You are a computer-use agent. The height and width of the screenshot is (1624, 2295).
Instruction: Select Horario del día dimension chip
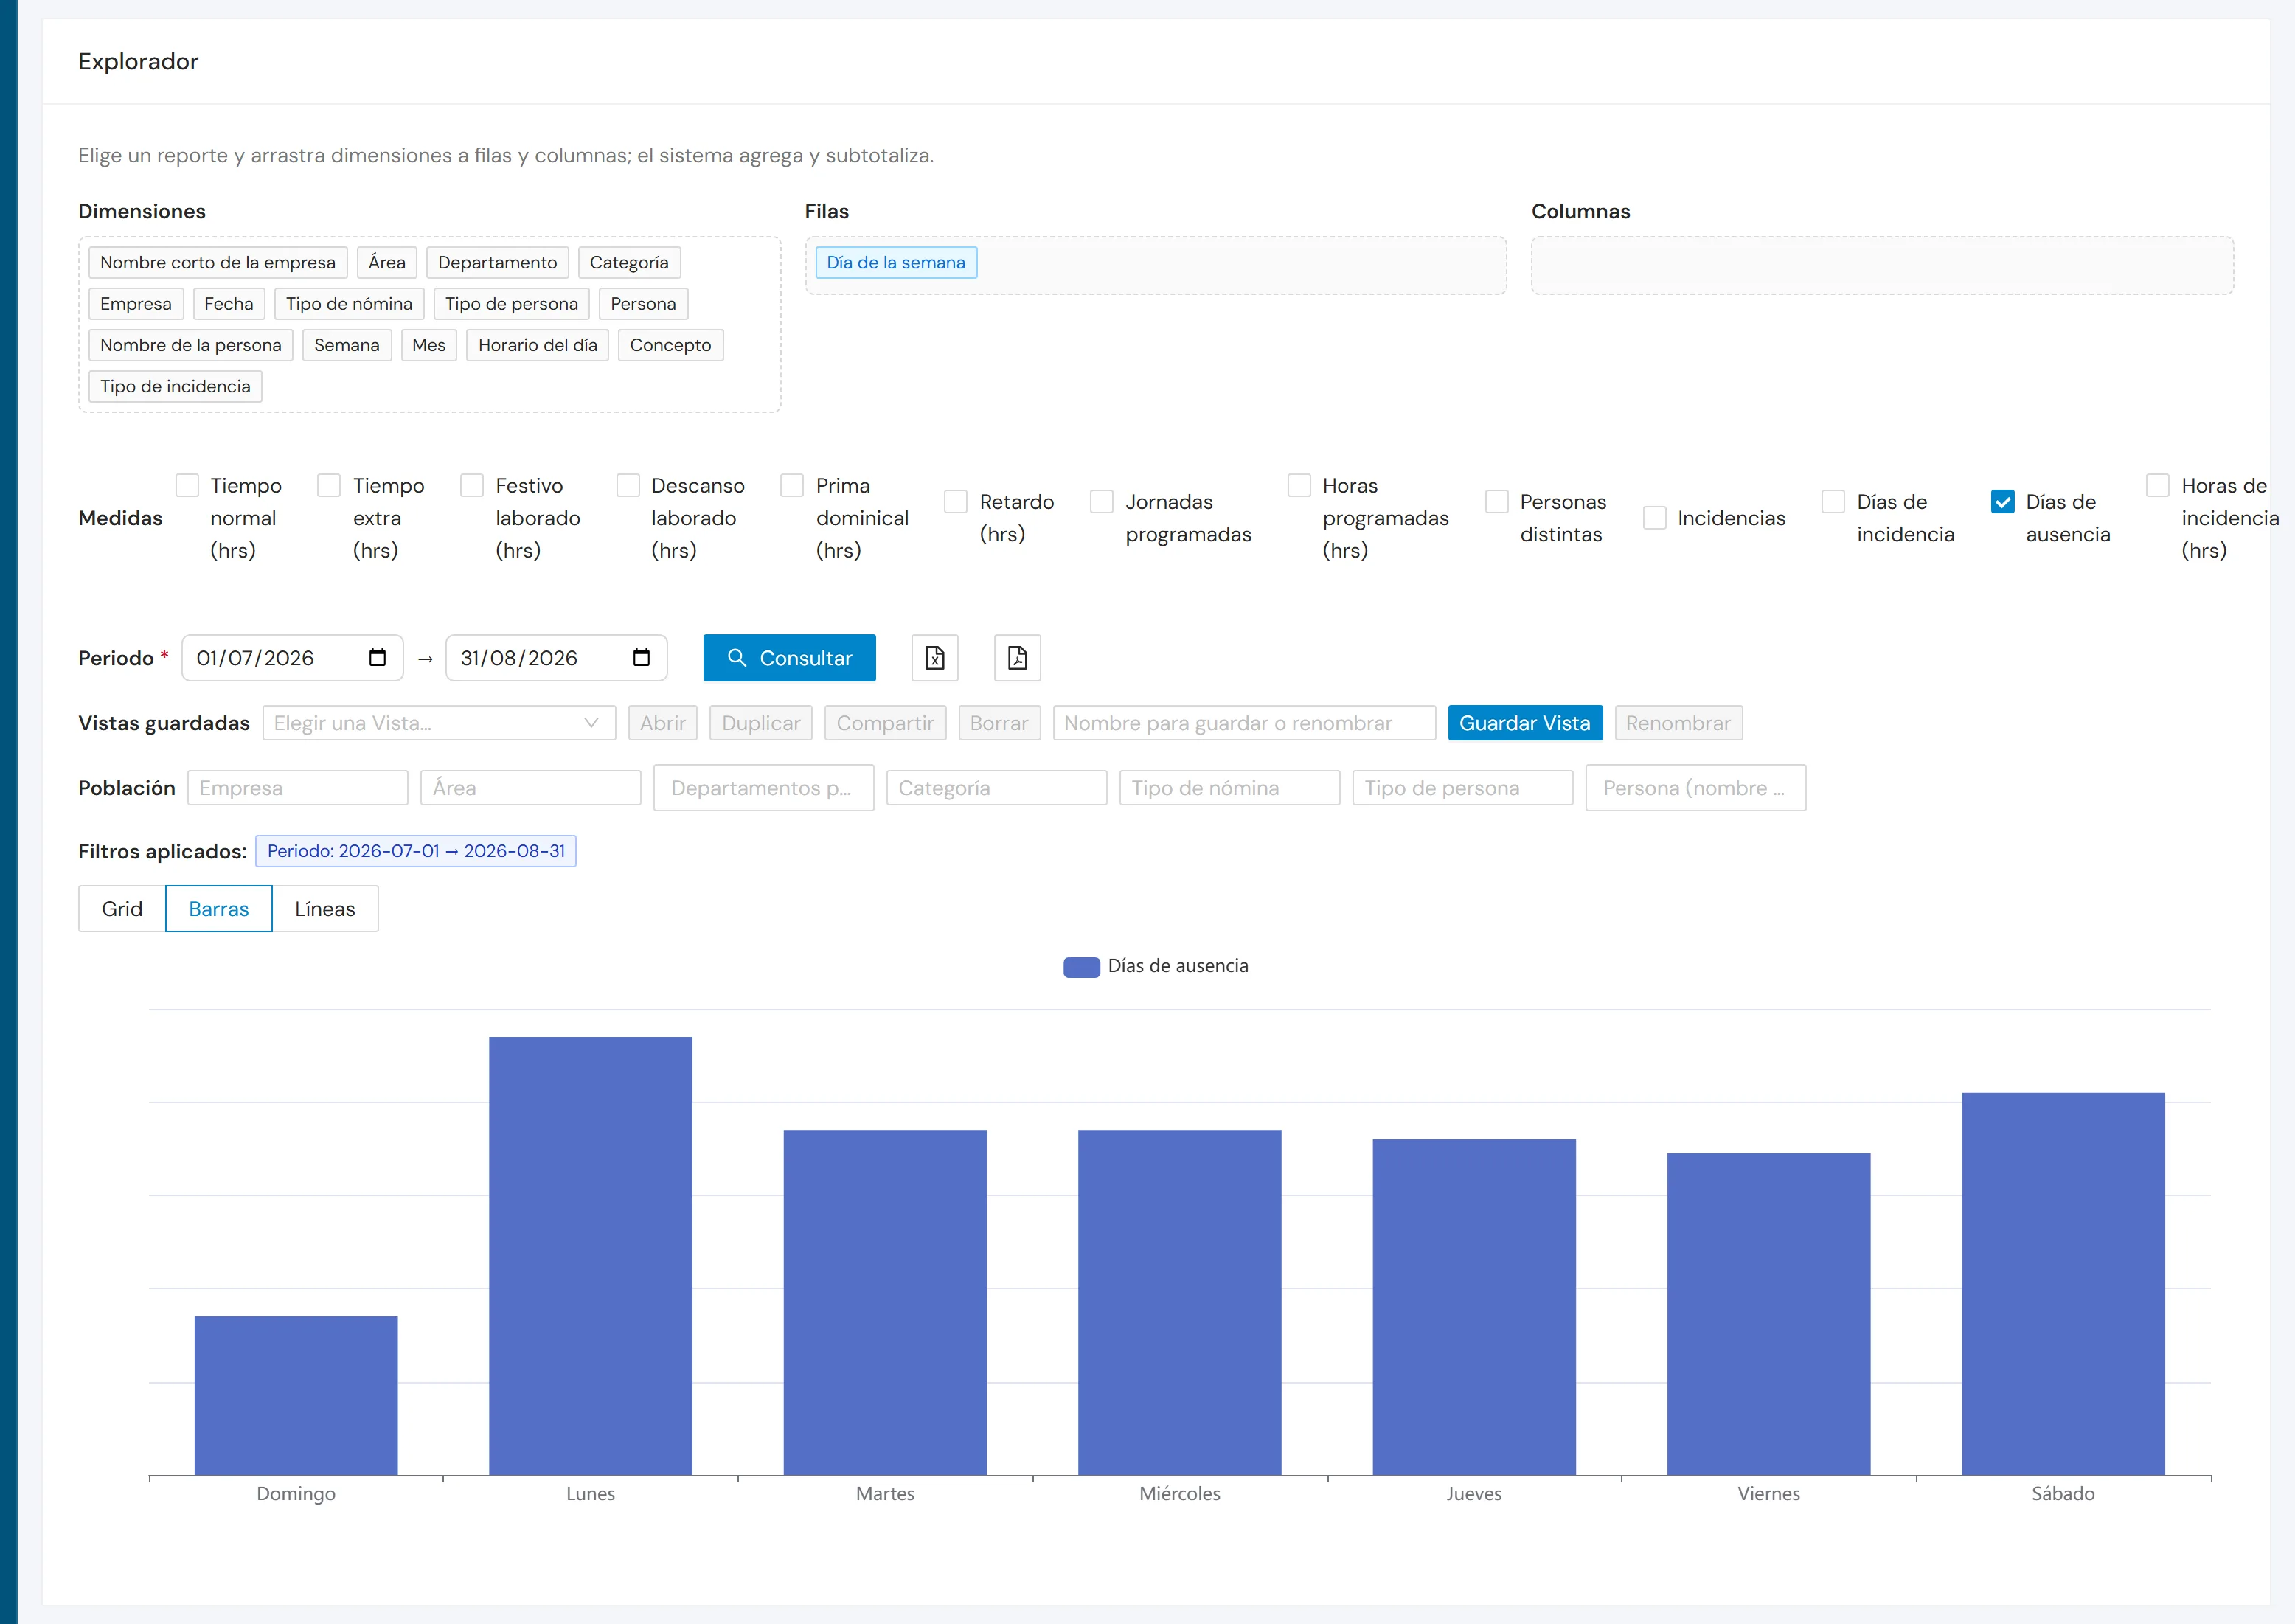pyautogui.click(x=538, y=345)
